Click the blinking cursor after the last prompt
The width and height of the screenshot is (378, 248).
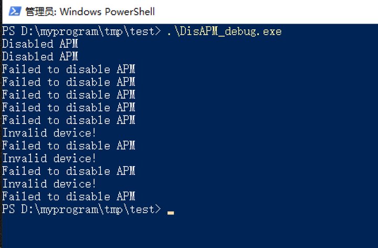(x=170, y=212)
